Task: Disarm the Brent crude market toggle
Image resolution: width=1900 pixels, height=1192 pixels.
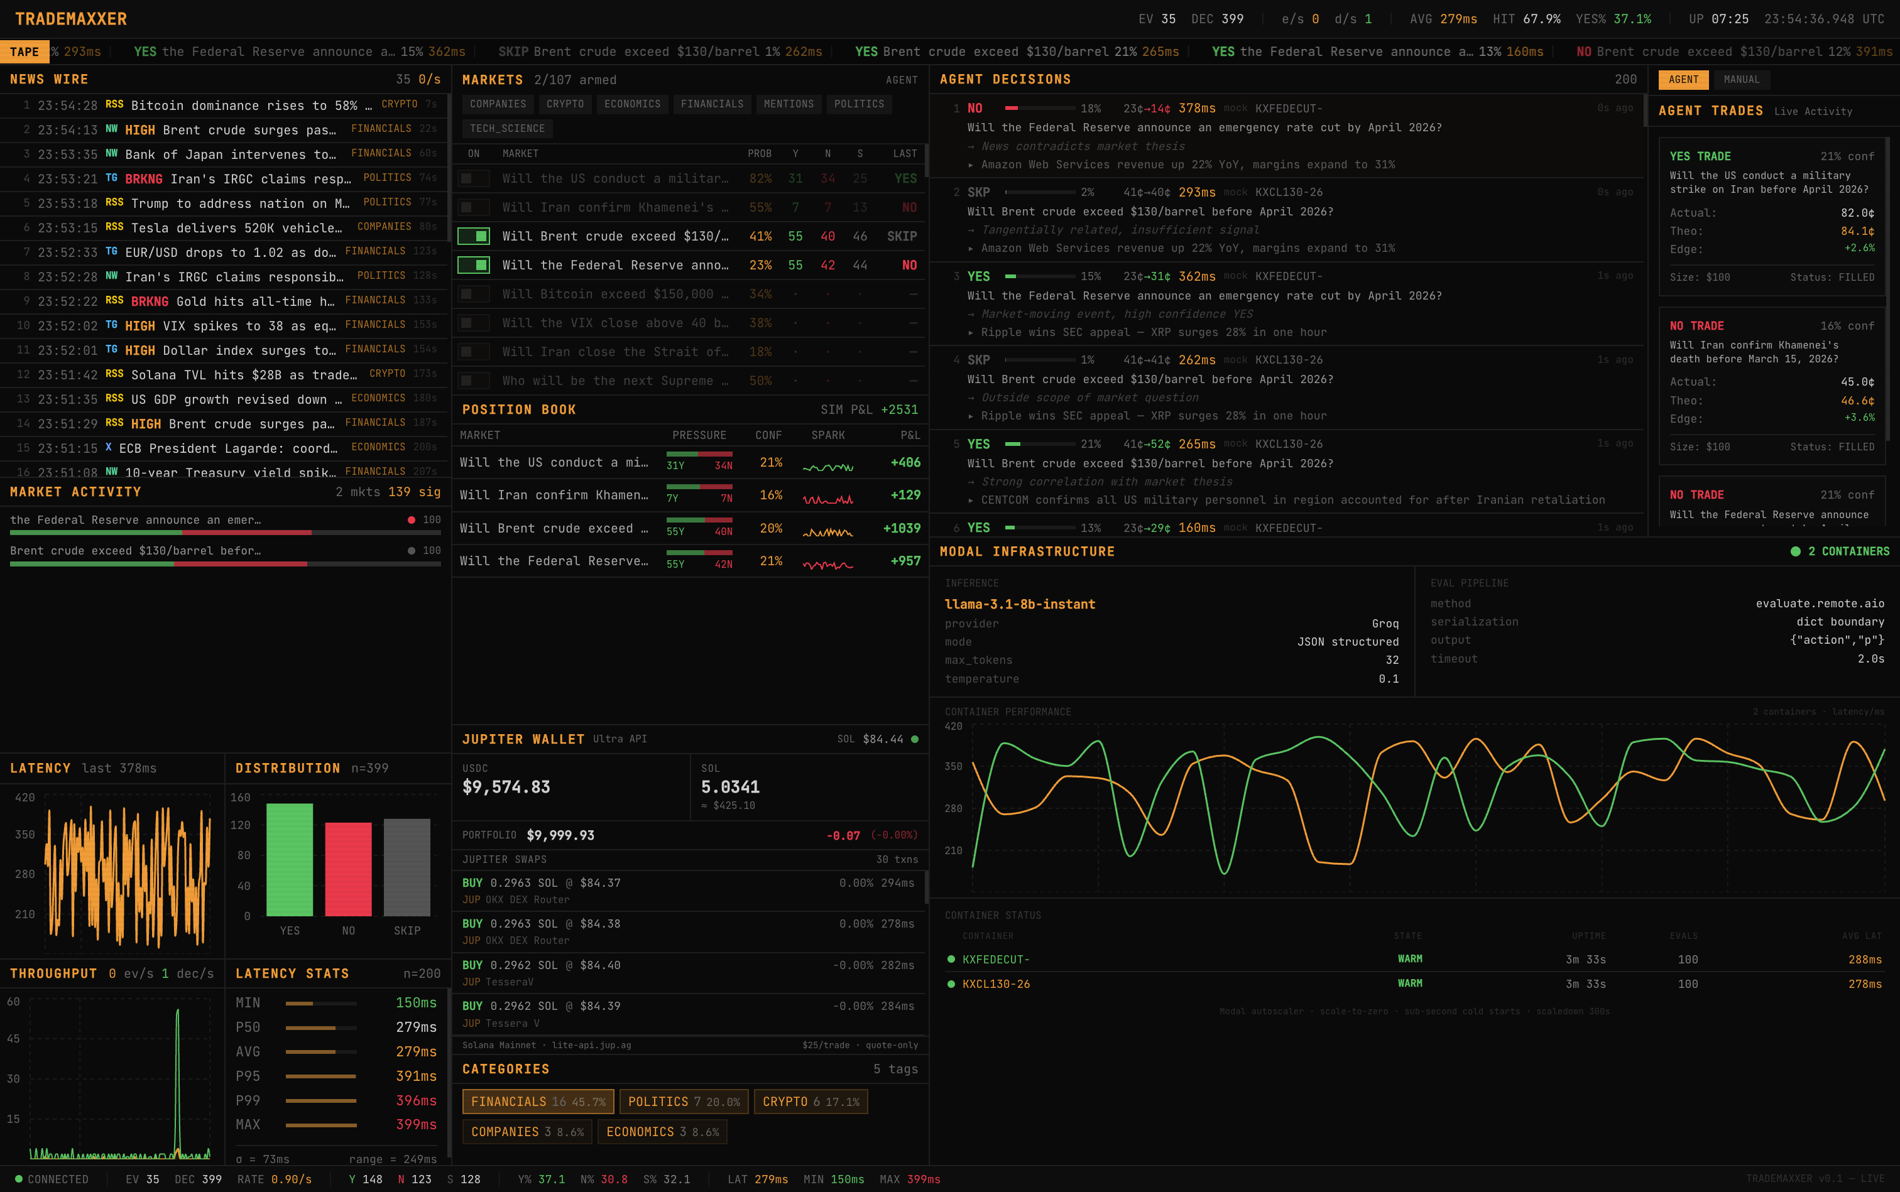Action: pyautogui.click(x=473, y=237)
